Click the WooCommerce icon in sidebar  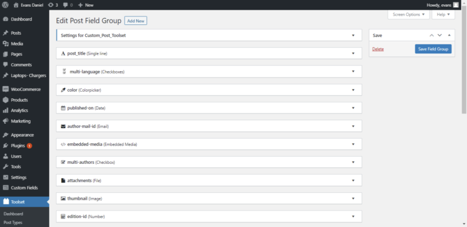[x=5, y=89]
